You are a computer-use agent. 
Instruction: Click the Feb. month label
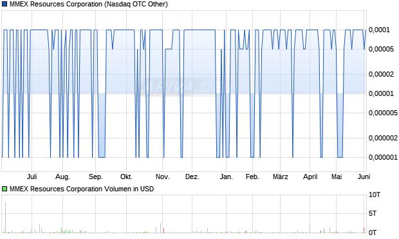(x=252, y=177)
